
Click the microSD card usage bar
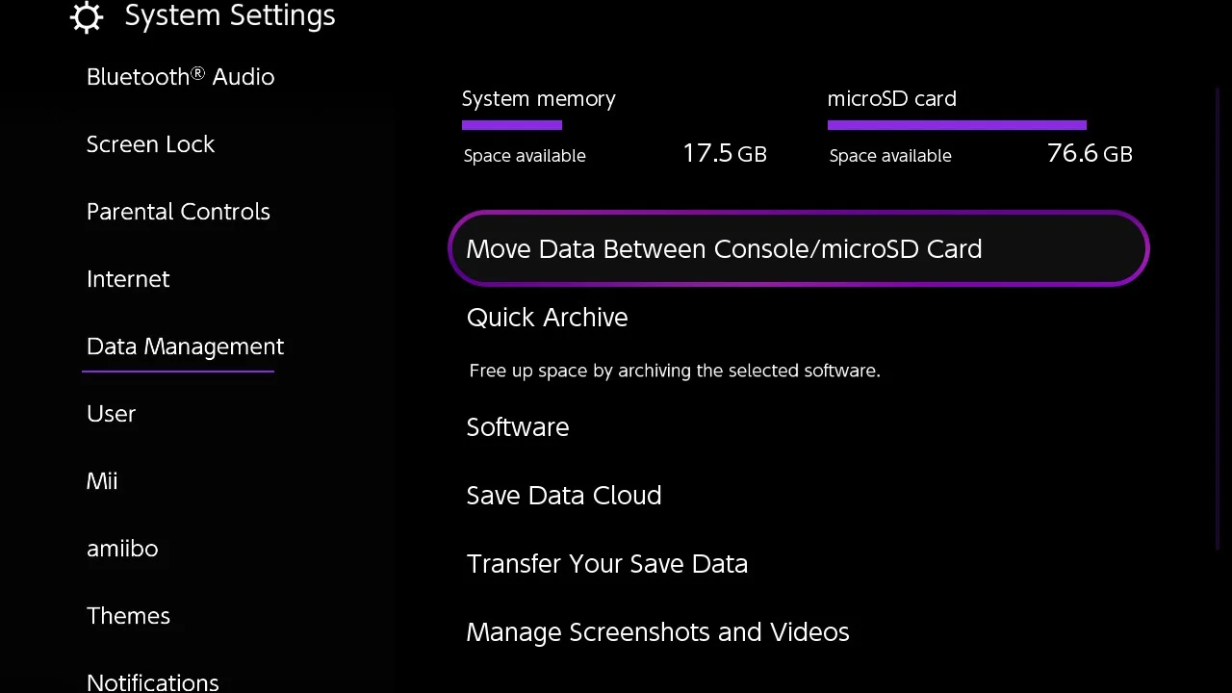(957, 125)
